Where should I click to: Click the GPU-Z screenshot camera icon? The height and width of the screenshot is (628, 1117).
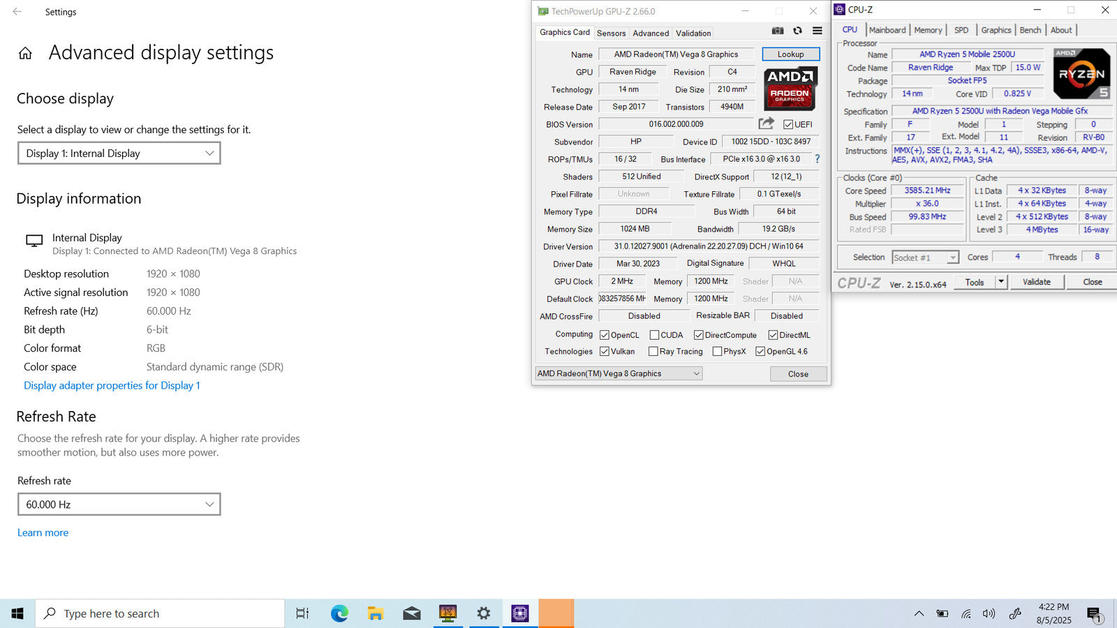[778, 31]
